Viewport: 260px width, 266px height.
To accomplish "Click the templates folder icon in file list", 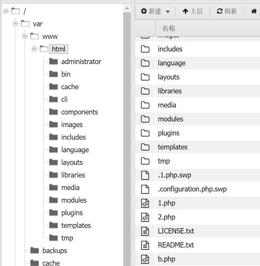I will tap(145, 147).
